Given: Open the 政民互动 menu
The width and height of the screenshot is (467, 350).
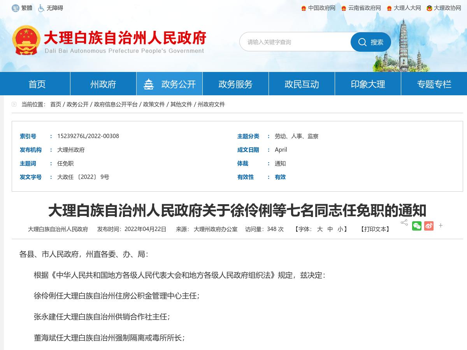Looking at the screenshot, I should (x=302, y=83).
